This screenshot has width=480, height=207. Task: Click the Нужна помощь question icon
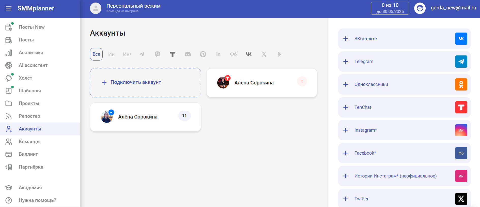coord(9,200)
